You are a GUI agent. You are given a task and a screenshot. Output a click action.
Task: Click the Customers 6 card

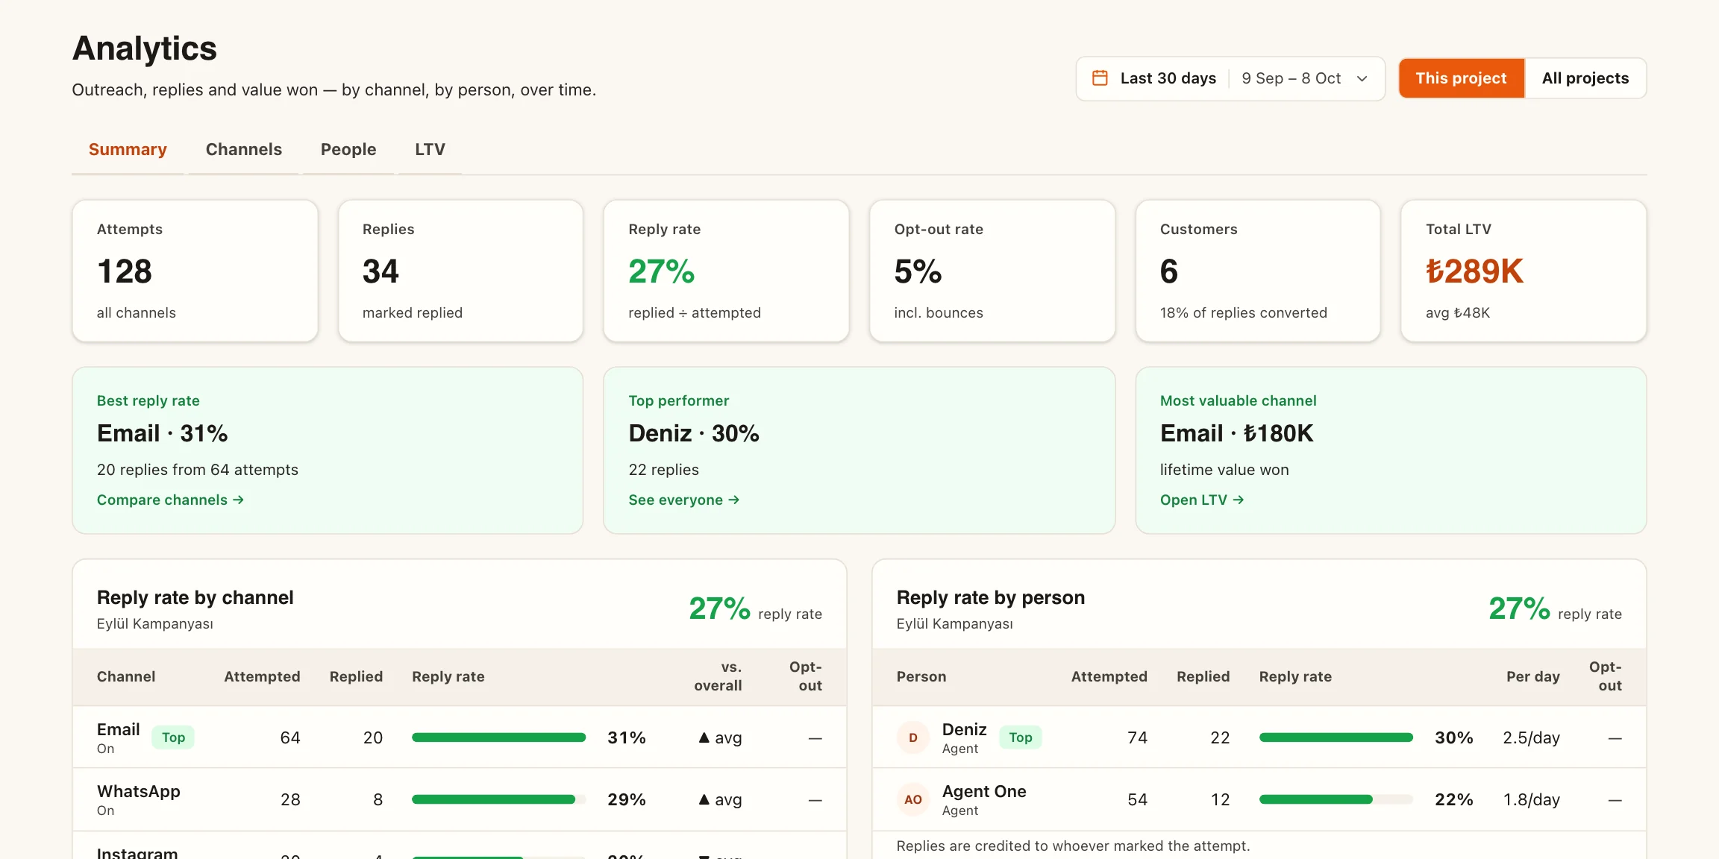tap(1258, 271)
